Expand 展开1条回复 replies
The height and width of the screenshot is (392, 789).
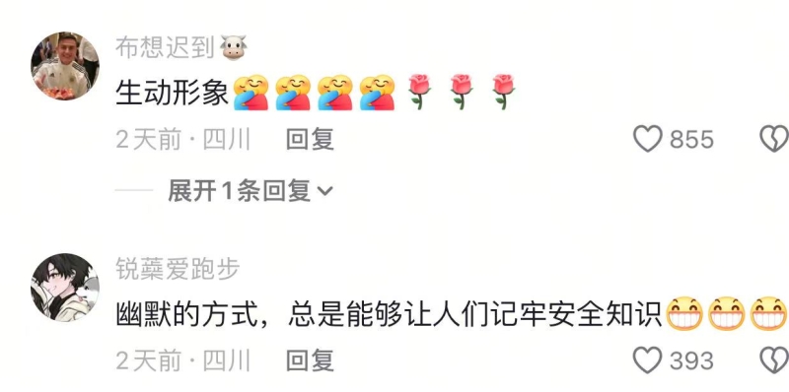point(251,191)
